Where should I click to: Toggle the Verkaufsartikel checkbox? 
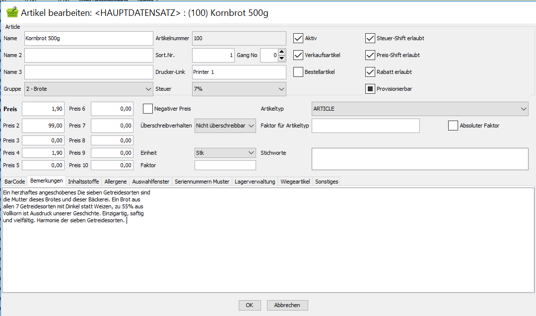pyautogui.click(x=298, y=55)
